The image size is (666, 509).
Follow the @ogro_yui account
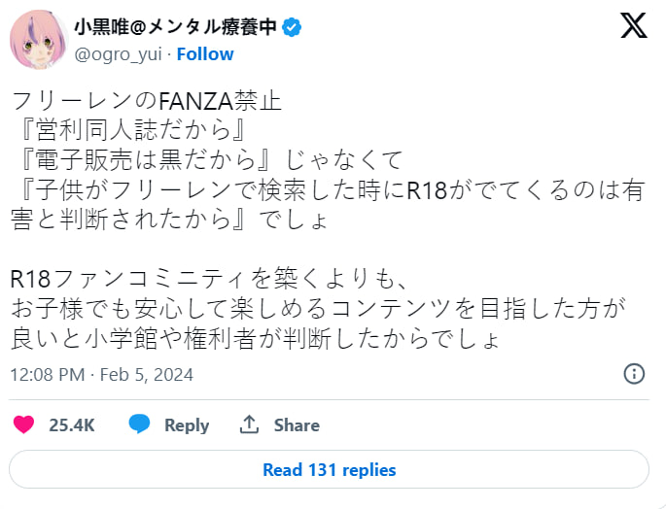coord(204,53)
